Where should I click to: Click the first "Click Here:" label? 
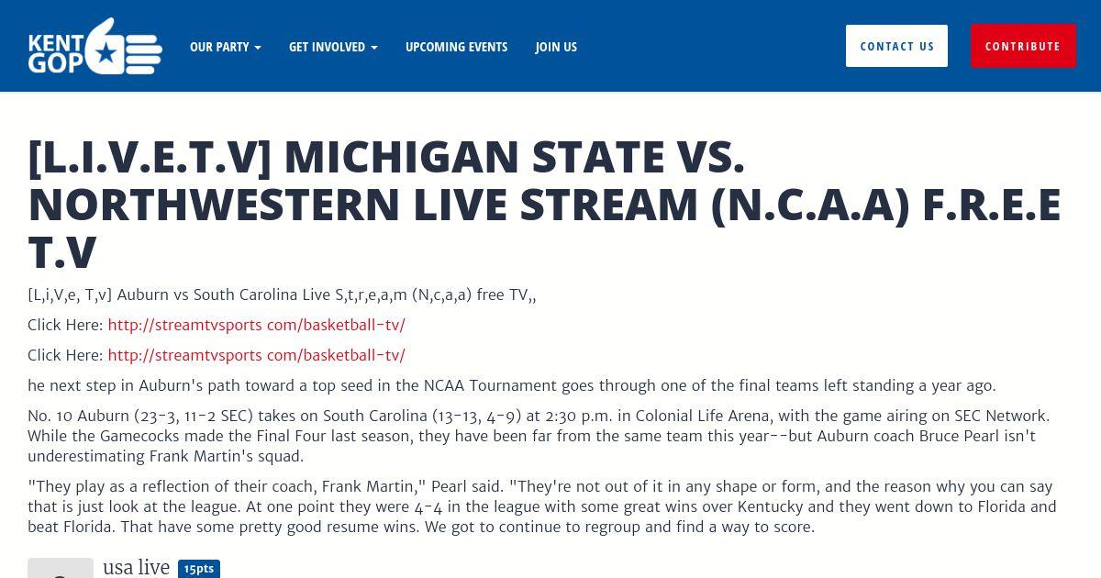pyautogui.click(x=65, y=325)
